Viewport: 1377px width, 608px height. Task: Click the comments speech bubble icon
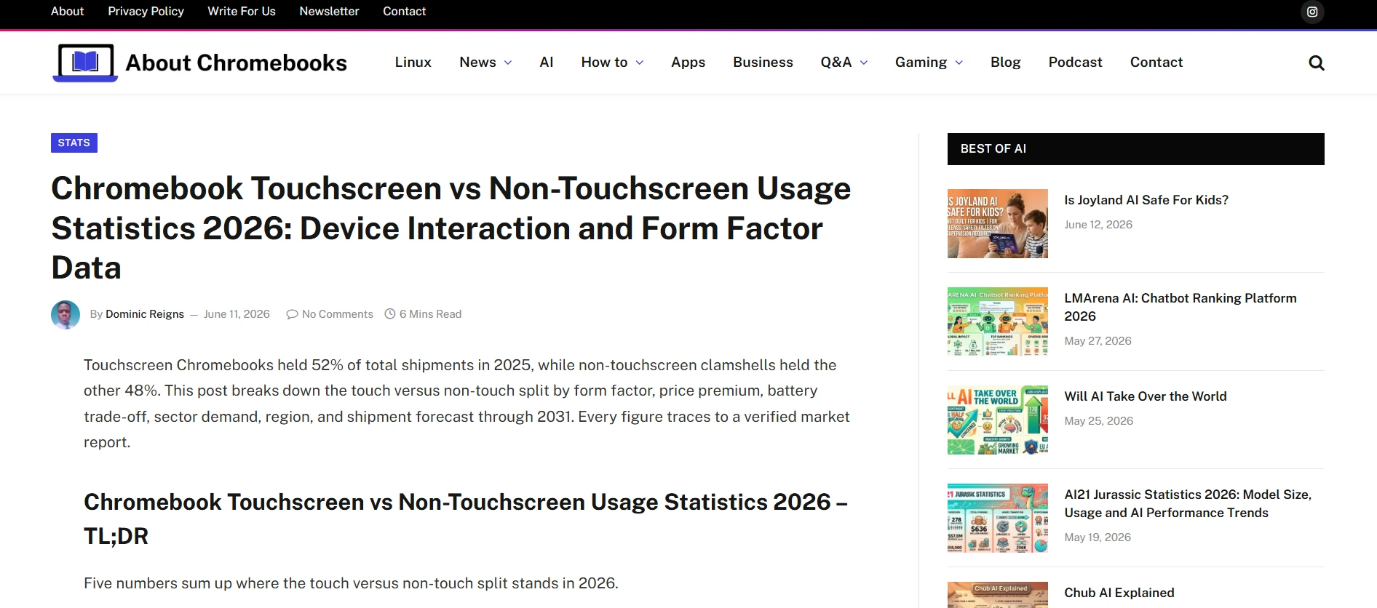tap(292, 314)
